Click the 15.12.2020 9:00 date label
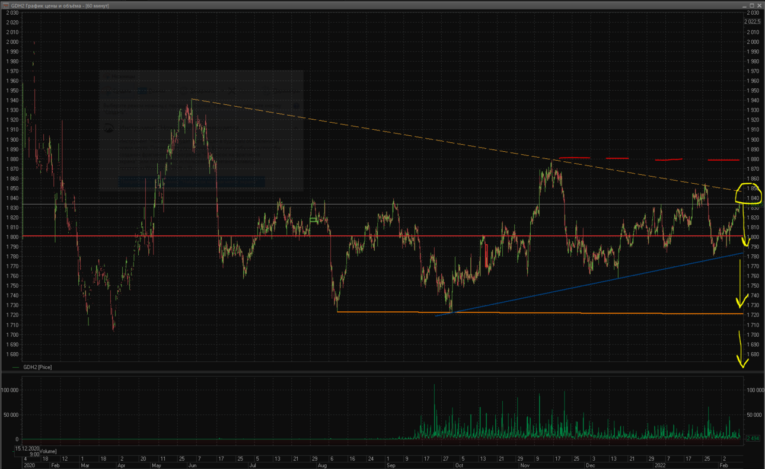The image size is (765, 469). pyautogui.click(x=27, y=451)
